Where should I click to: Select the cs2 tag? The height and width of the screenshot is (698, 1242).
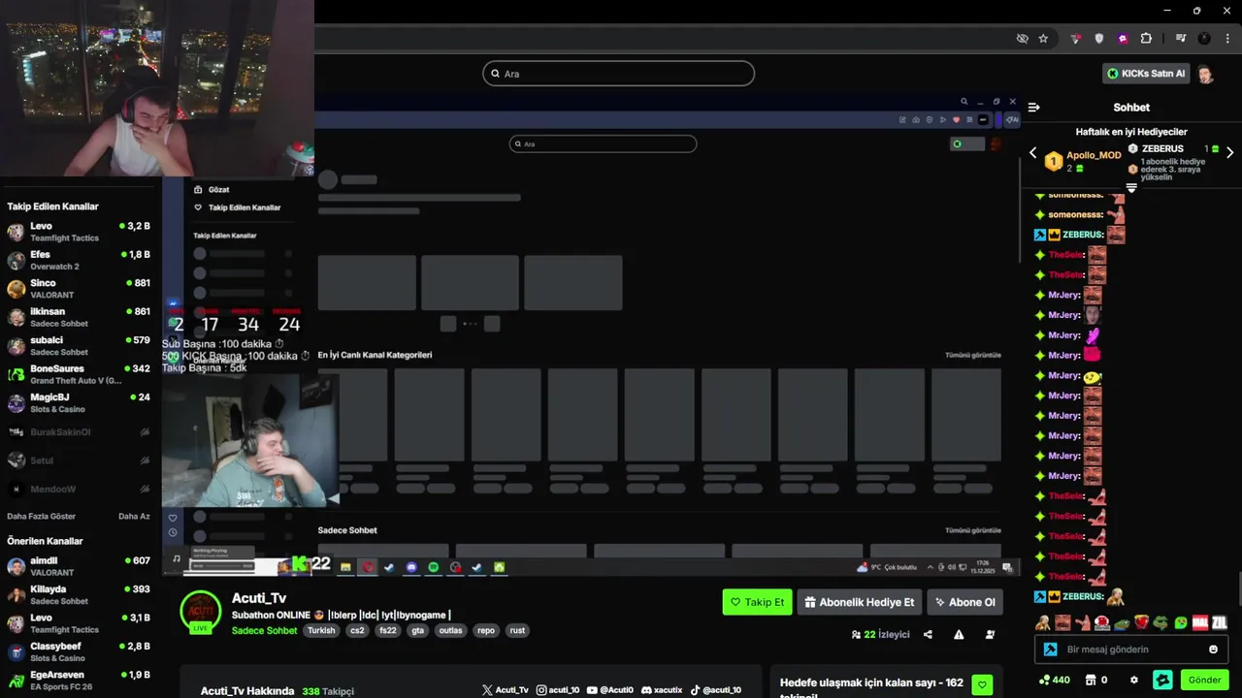pyautogui.click(x=357, y=630)
